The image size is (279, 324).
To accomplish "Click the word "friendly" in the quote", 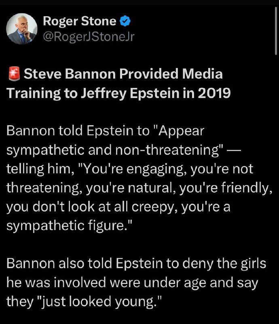I will coord(244,189).
